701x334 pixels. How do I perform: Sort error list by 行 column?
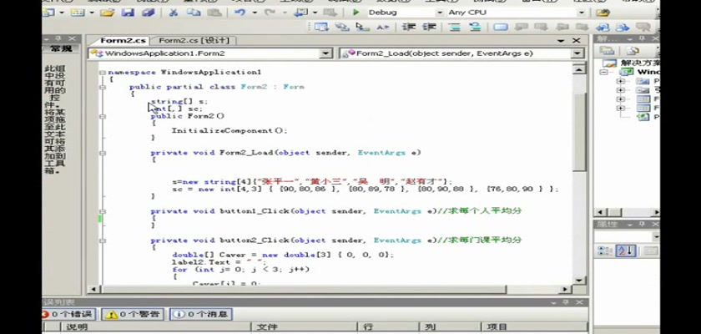pyautogui.click(x=388, y=327)
